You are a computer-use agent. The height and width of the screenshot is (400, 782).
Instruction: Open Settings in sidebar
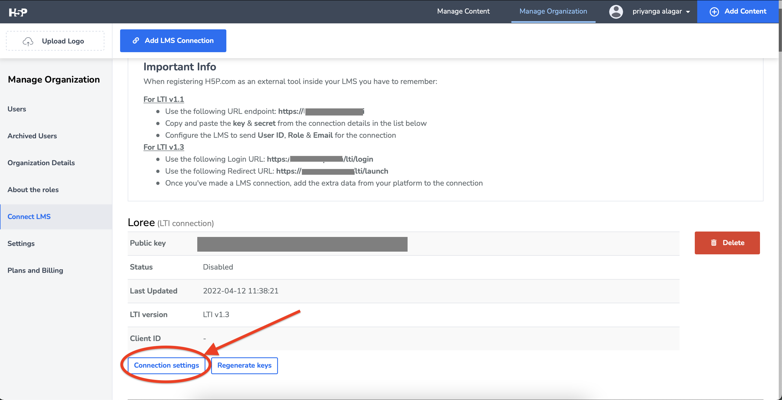(21, 243)
